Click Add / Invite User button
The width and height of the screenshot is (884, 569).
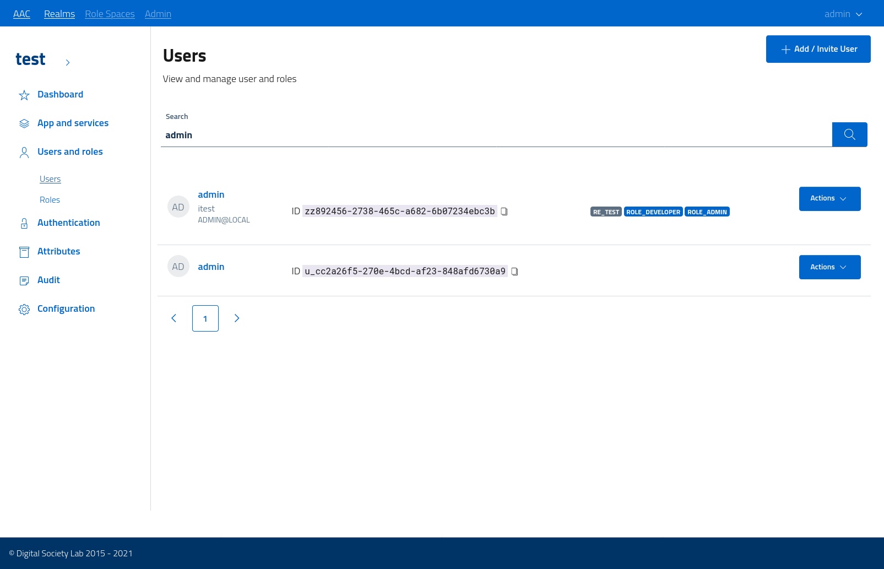click(818, 49)
